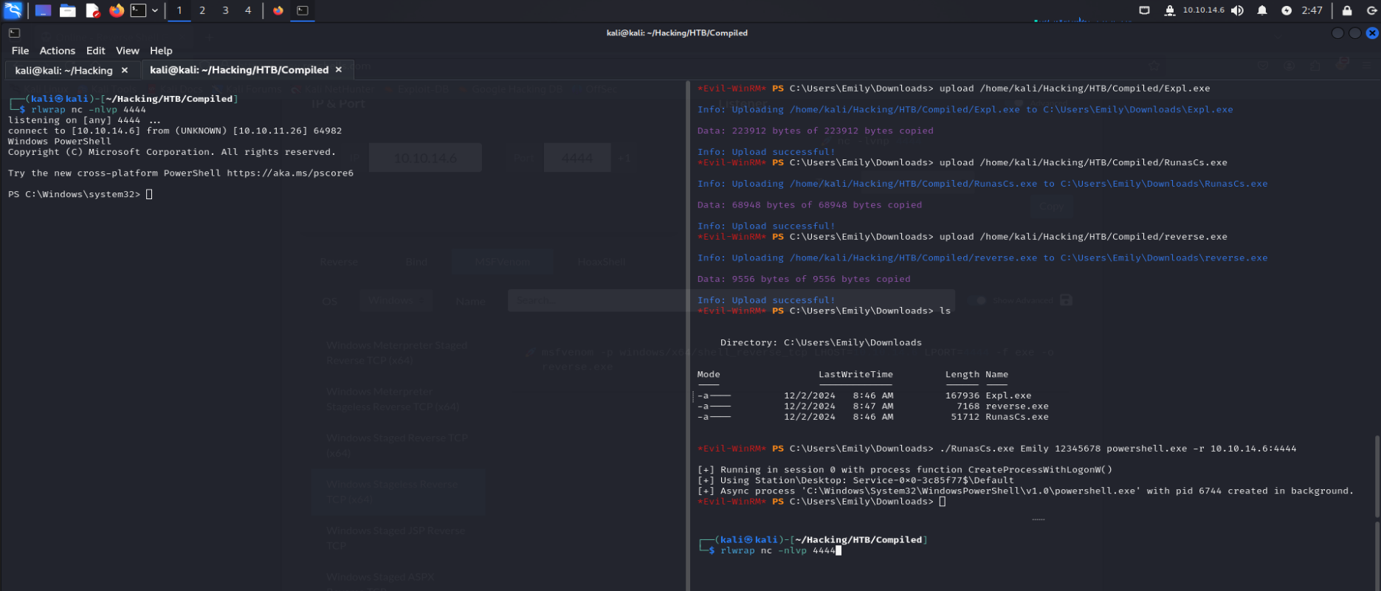Open a new terminal from panel launcher

(x=138, y=10)
